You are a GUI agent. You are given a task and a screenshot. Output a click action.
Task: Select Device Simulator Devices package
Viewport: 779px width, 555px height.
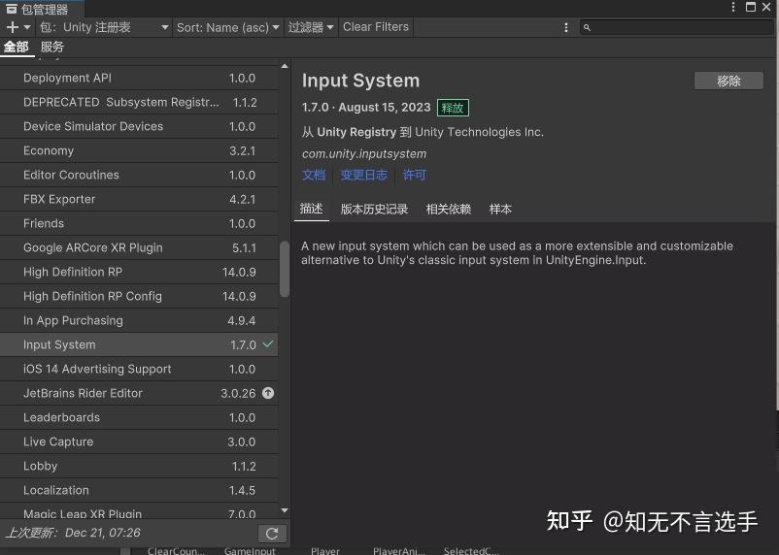[139, 126]
